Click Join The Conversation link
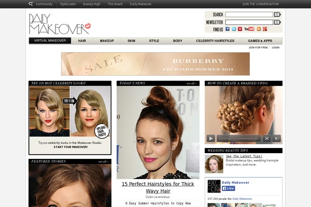 [260, 4]
